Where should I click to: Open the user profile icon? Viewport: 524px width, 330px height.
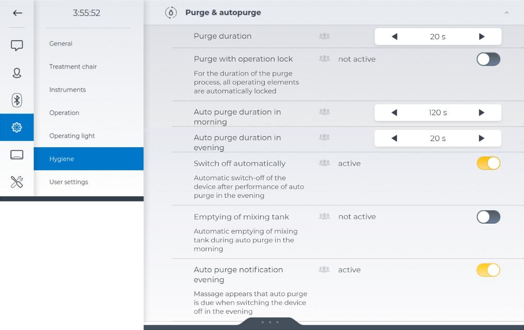[x=17, y=73]
